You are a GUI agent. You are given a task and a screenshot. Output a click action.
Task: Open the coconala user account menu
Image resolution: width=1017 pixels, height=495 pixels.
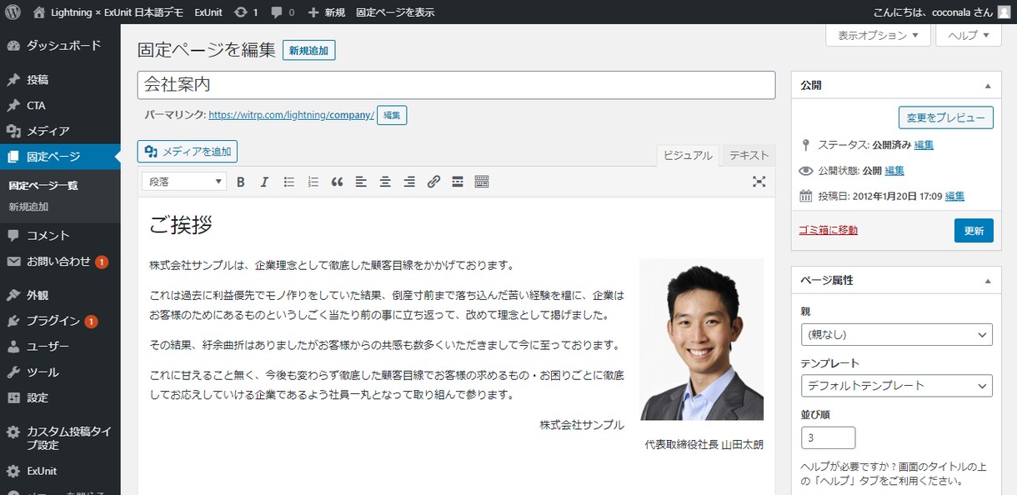940,12
